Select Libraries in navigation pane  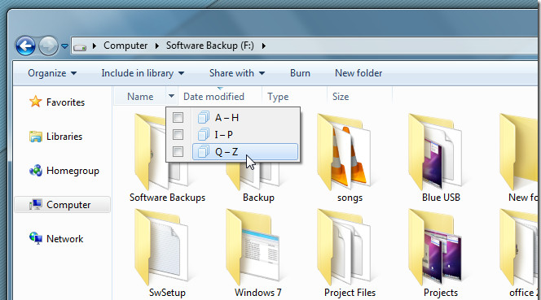click(64, 137)
